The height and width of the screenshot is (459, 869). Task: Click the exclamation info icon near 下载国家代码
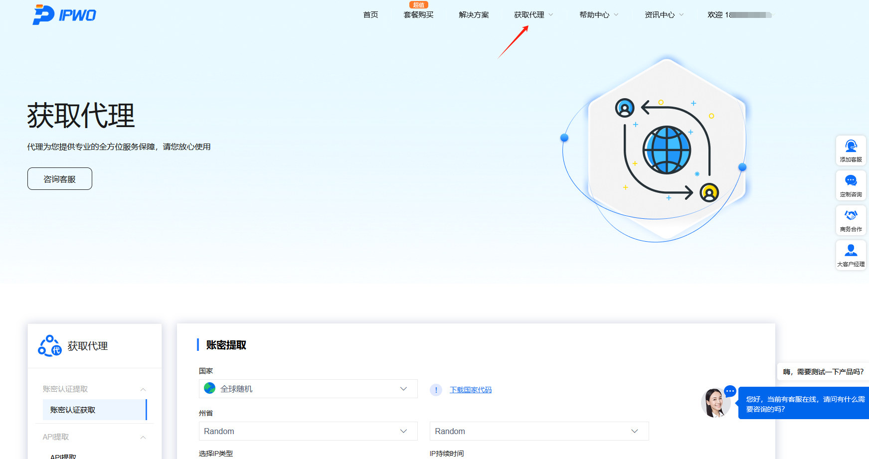coord(436,390)
